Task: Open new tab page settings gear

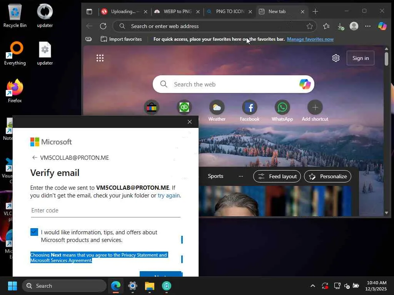Action: tap(336, 58)
